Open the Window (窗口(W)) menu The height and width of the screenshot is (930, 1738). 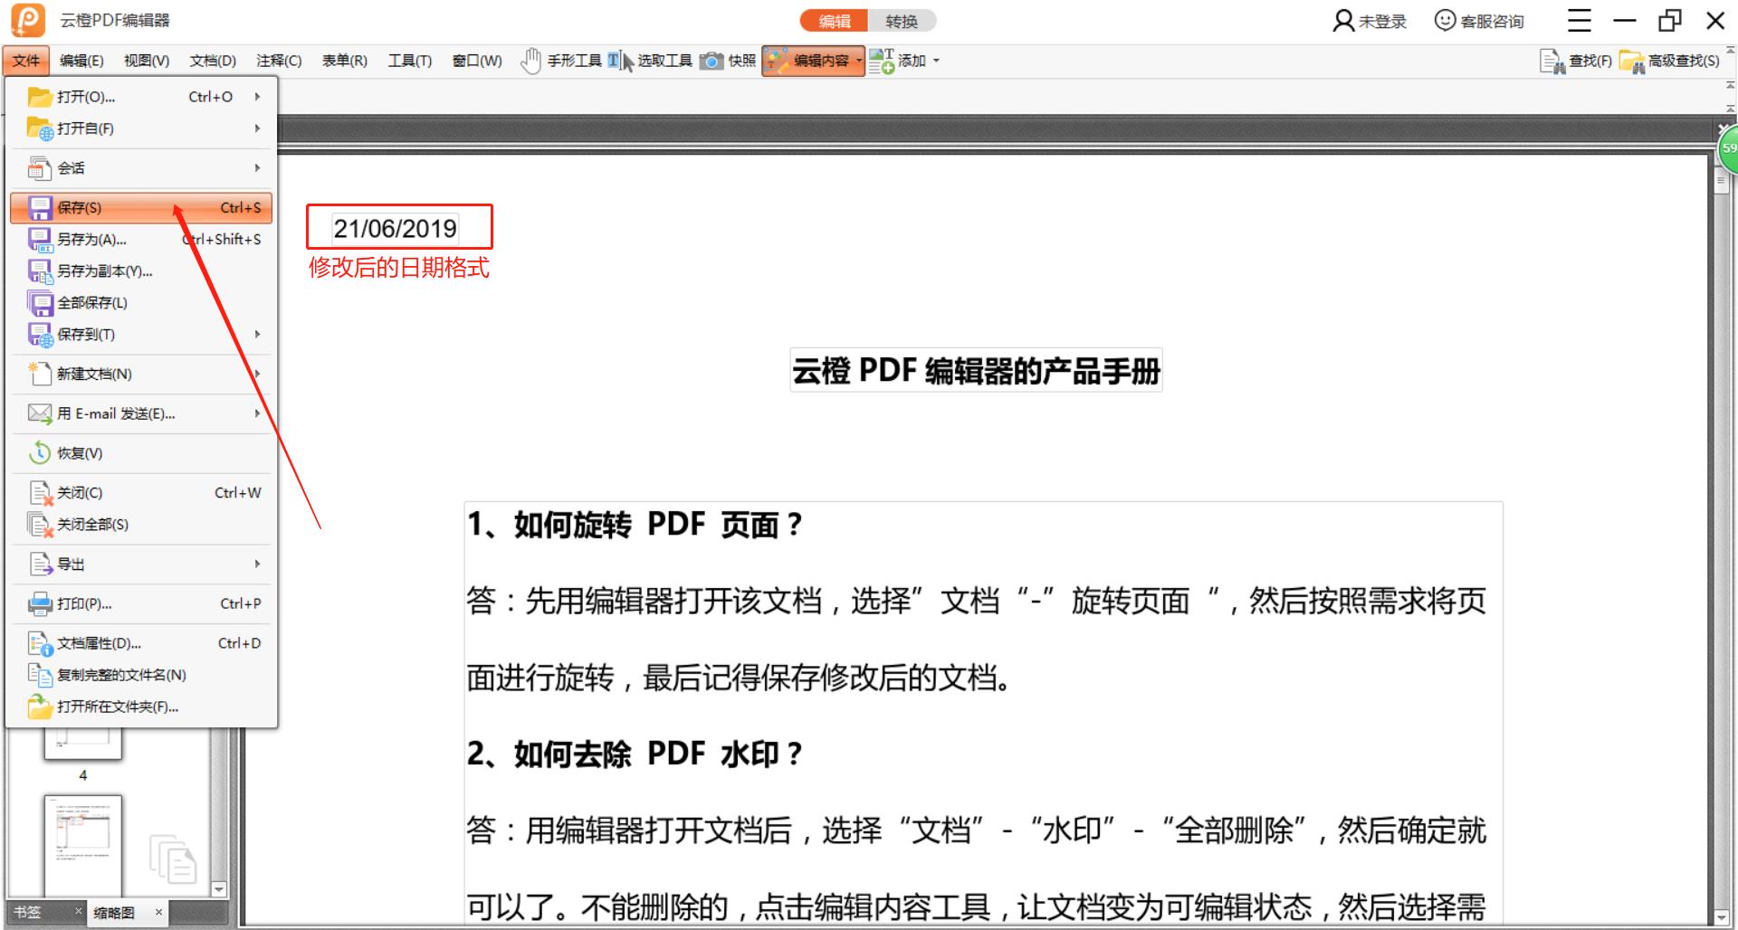(x=477, y=61)
